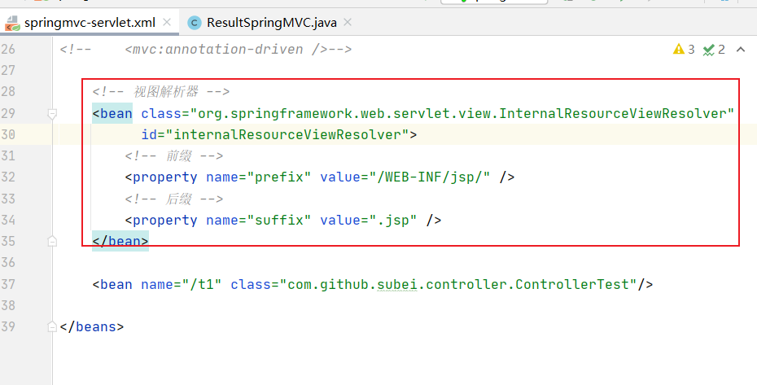Close the ResultSpringMVC.java editor tab
This screenshot has height=385, width=757.
tap(346, 23)
